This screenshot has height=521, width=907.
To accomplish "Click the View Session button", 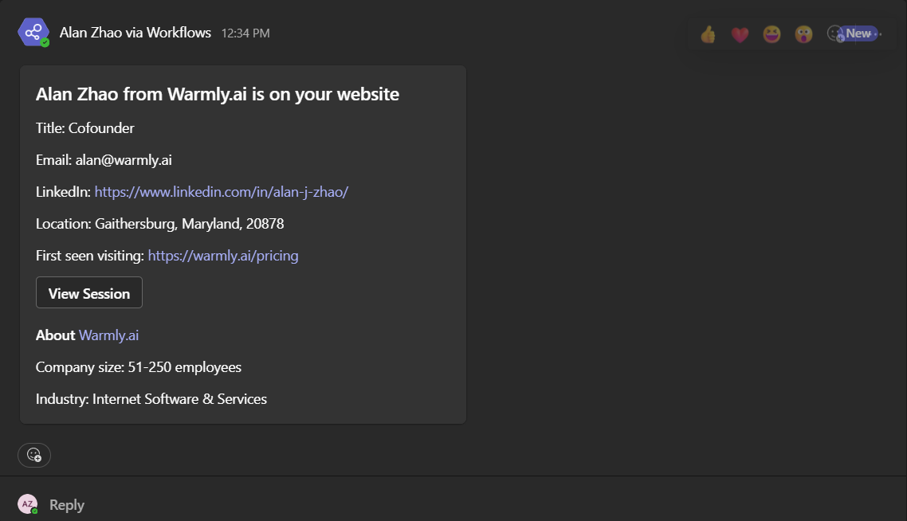I will [89, 292].
